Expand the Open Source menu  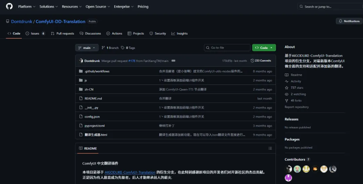point(98,6)
